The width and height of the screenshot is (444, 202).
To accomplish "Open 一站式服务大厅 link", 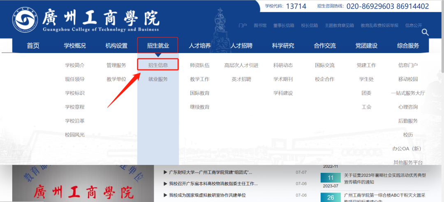I will click(x=408, y=93).
